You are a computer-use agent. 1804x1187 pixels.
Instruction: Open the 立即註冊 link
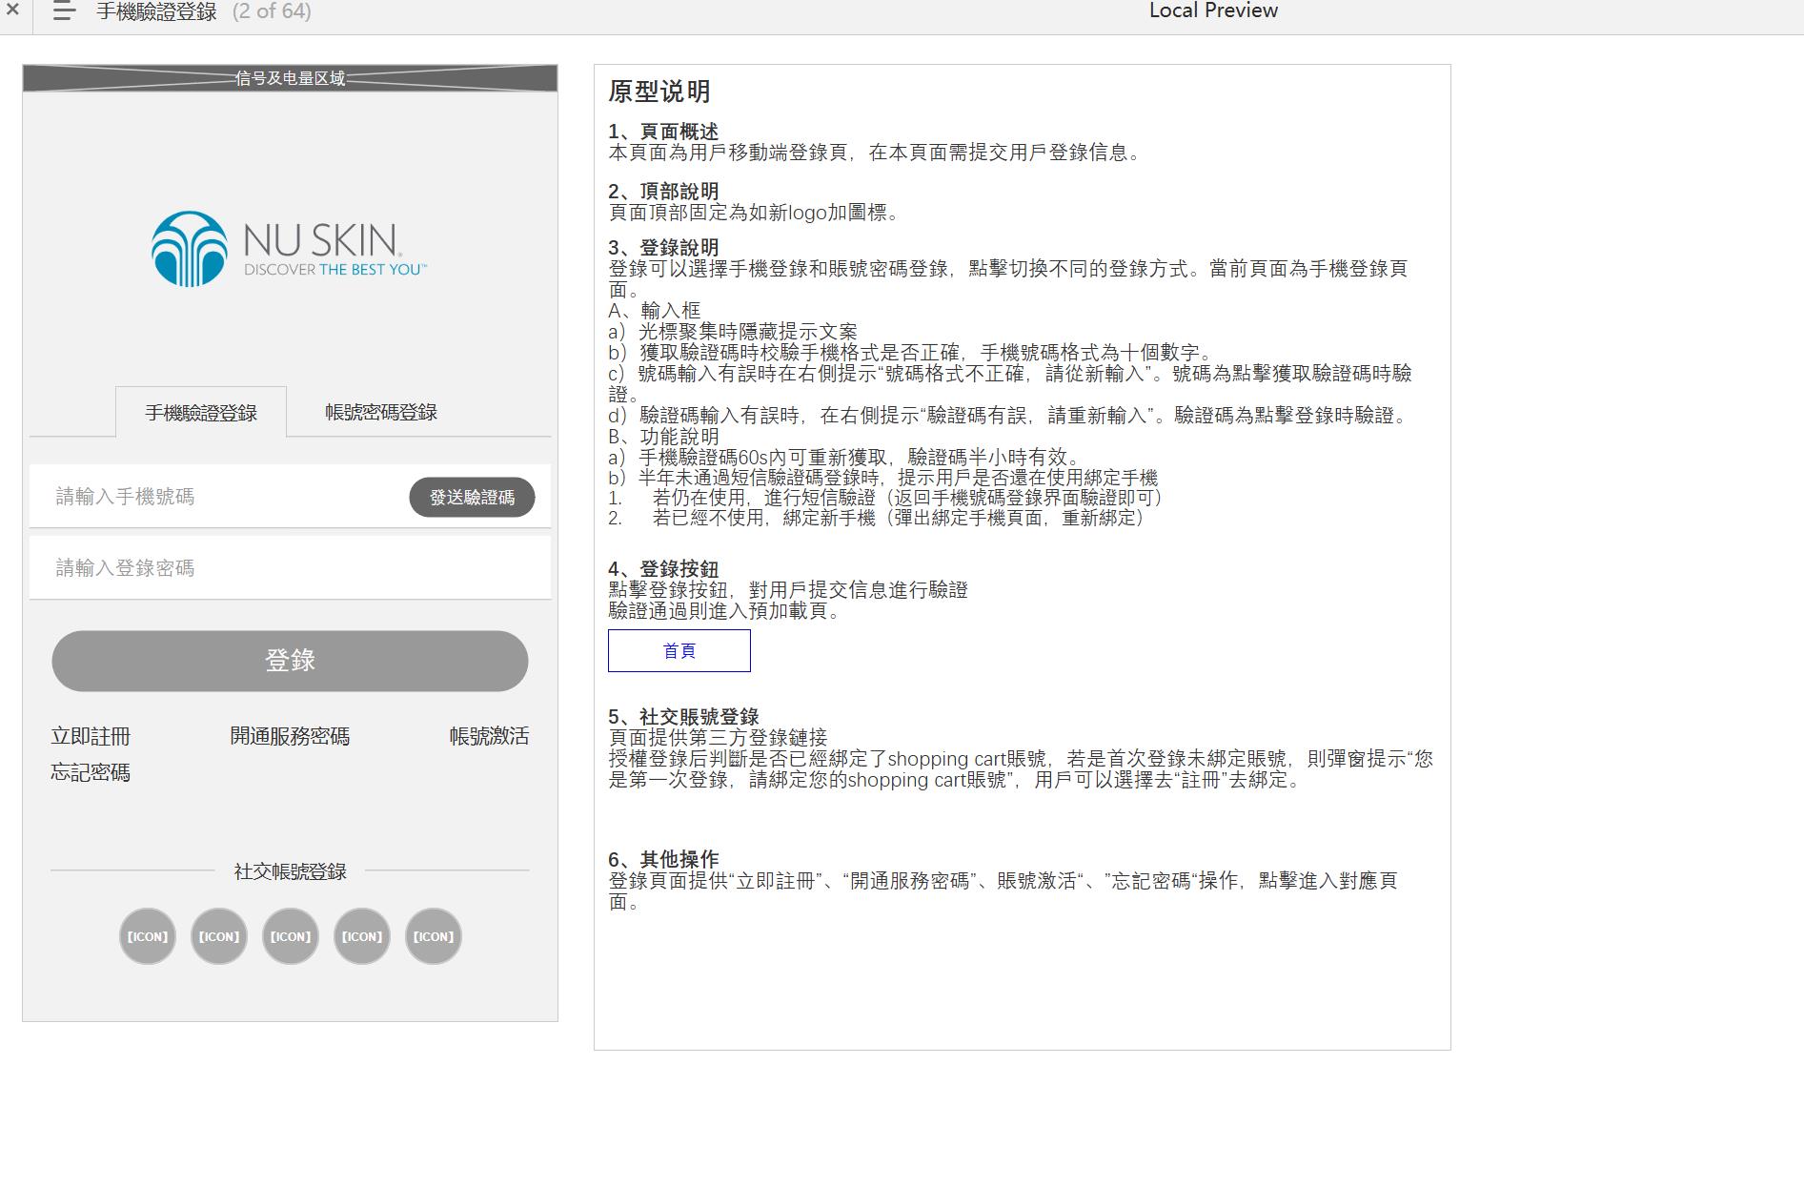click(x=91, y=736)
